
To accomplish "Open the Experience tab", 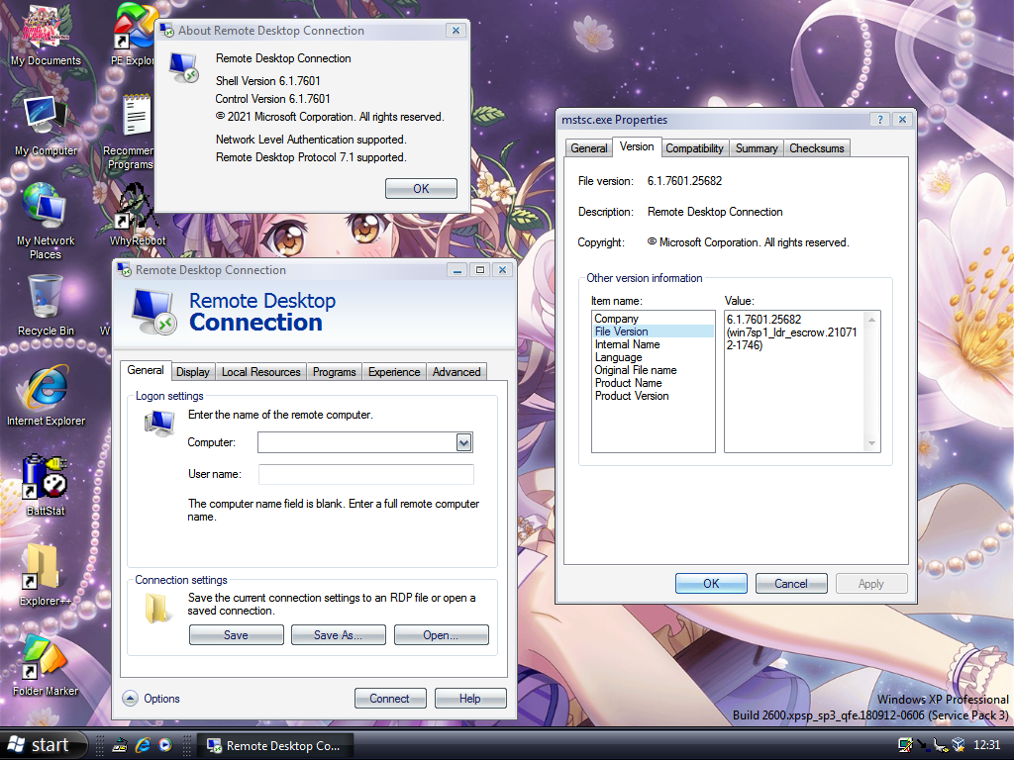I will coord(394,372).
